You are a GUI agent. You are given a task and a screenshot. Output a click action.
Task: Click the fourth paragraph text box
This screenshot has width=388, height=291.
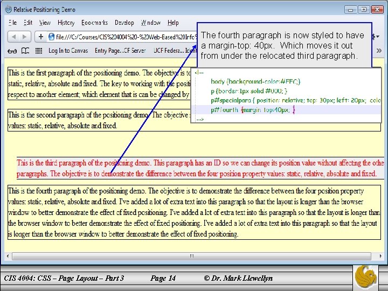pyautogui.click(x=194, y=212)
